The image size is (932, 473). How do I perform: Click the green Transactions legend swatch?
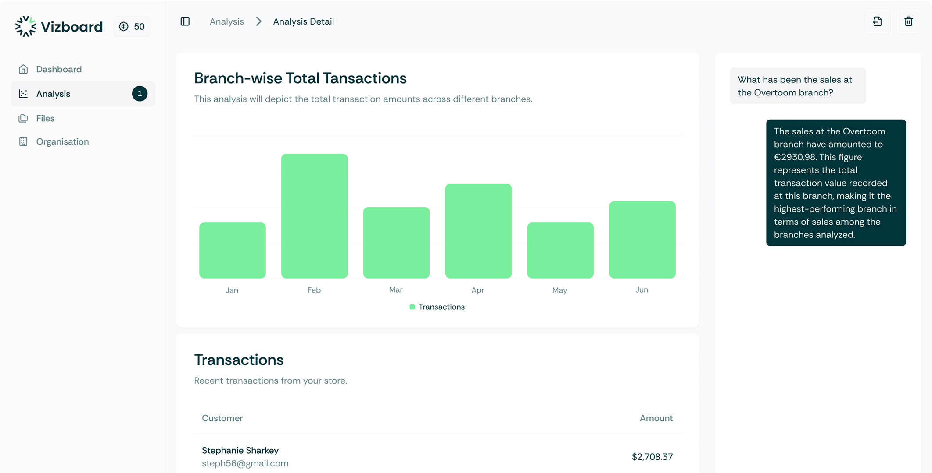412,307
